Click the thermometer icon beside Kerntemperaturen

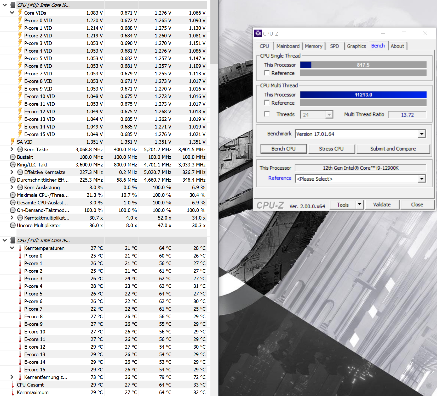(x=20, y=248)
